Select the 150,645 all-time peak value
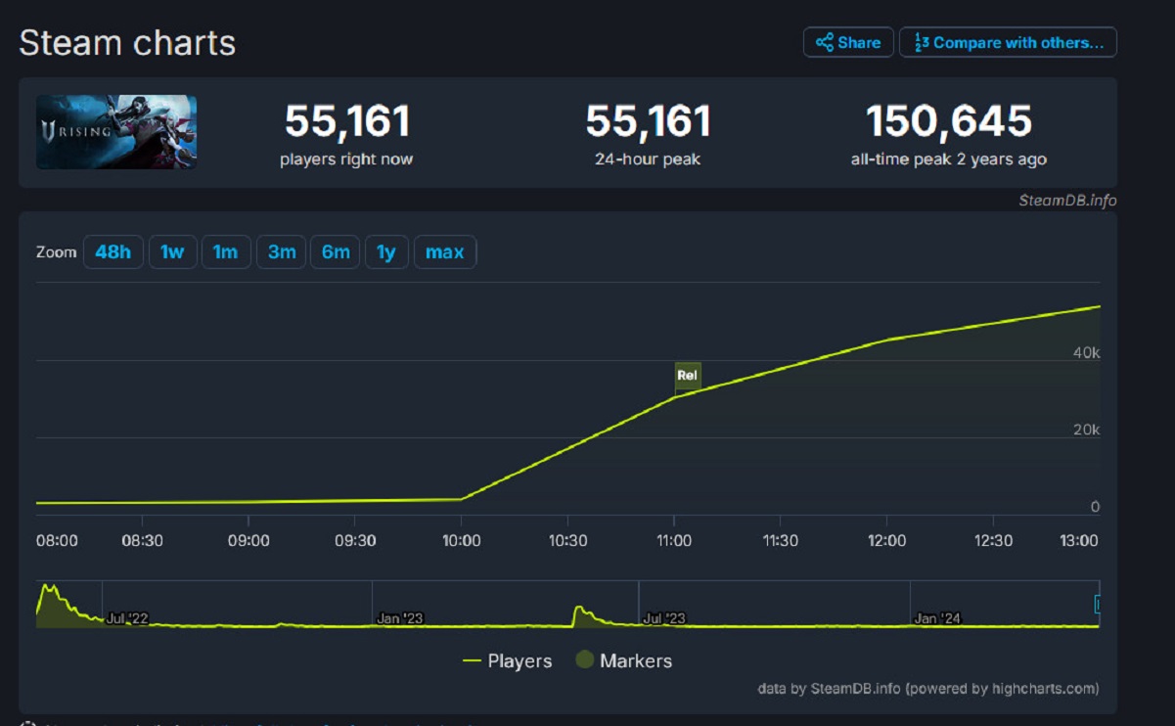 pyautogui.click(x=949, y=121)
